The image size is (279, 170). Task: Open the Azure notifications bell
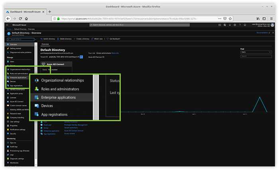(230, 25)
